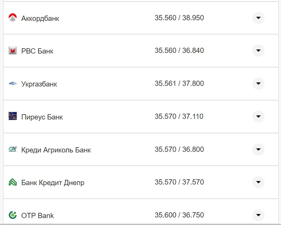
Task: Open the Аккордбанк bank name link
Action: [x=40, y=19]
